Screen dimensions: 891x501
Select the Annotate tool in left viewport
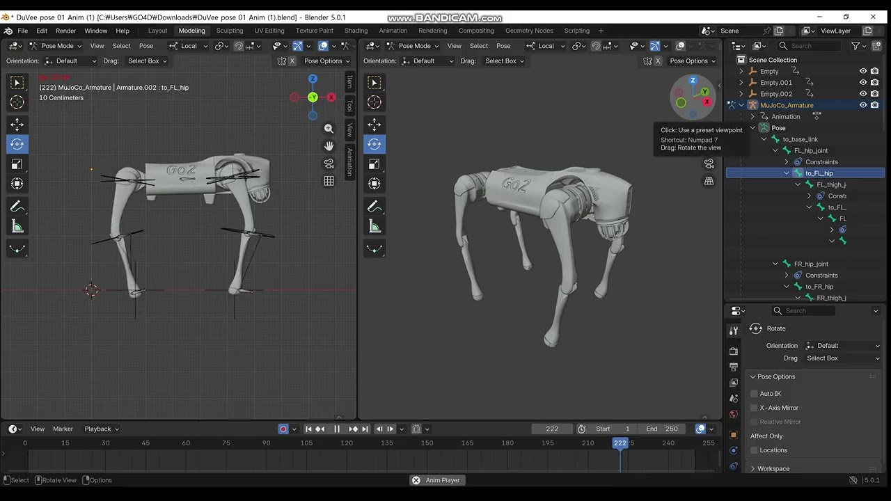coord(17,207)
